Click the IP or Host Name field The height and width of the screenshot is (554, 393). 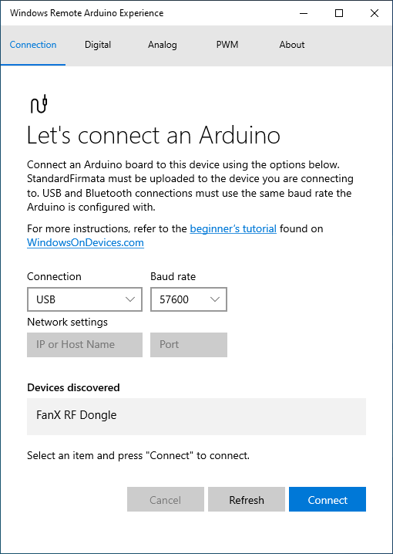point(85,344)
